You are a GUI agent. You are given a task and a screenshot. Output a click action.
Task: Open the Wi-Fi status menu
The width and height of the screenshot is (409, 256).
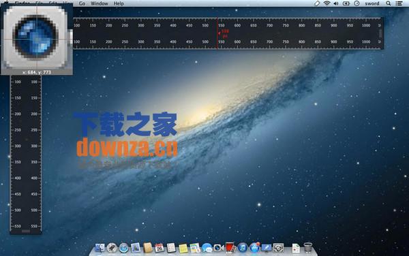point(327,3)
